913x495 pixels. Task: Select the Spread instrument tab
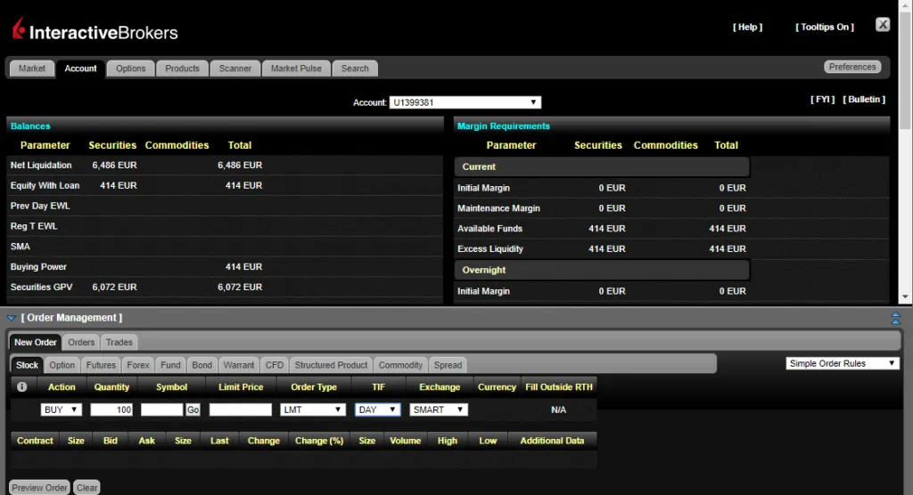click(448, 365)
